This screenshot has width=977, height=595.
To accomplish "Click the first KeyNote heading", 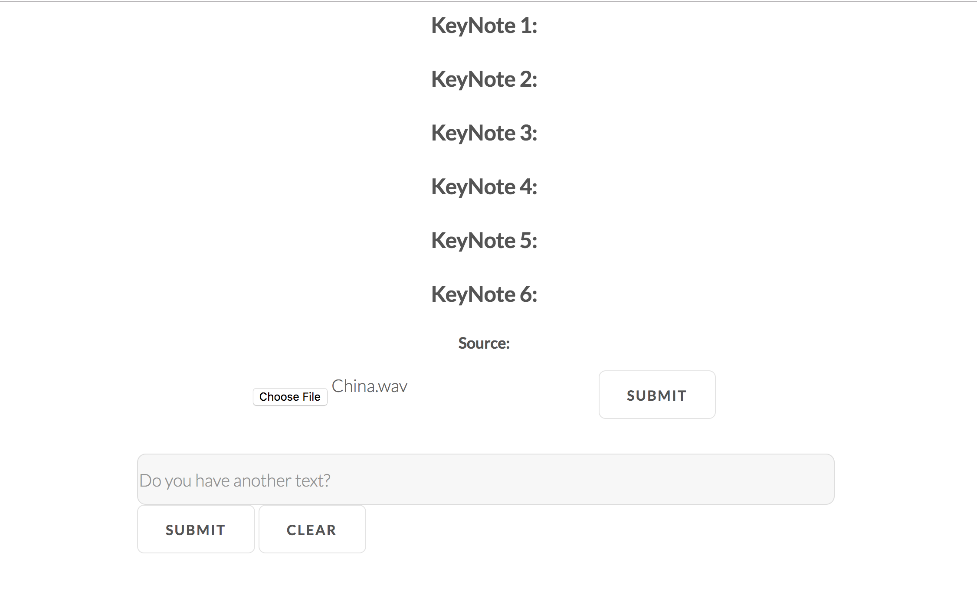I will point(484,26).
